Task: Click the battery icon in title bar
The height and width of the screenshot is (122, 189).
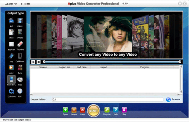Action: pyautogui.click(x=28, y=4)
